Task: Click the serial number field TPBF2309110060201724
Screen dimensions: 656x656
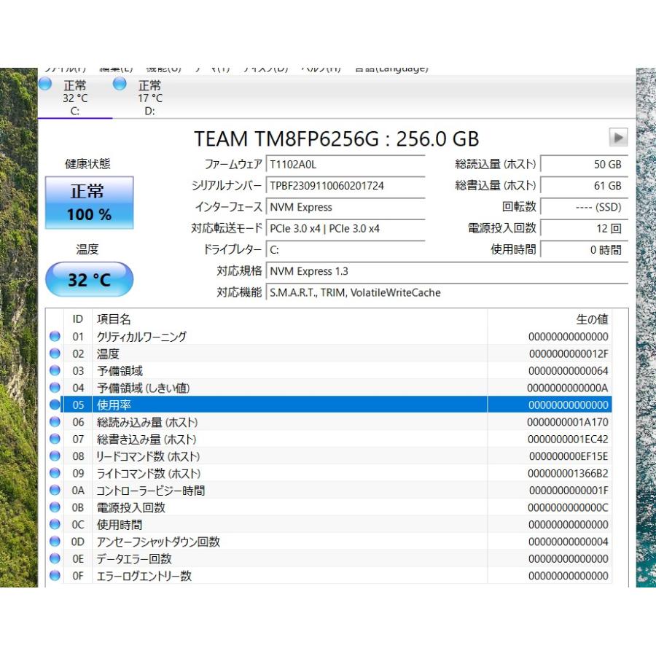Action: [x=345, y=185]
